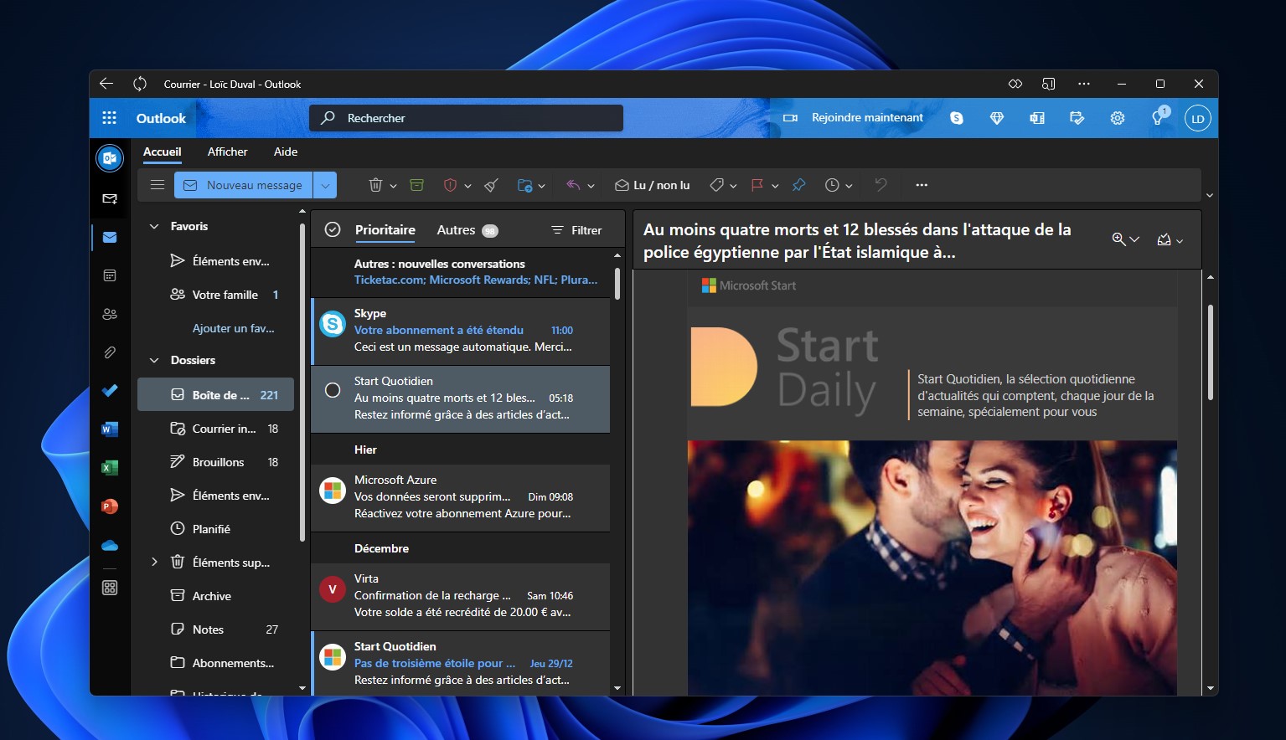Switch to the Afficher tab

click(x=227, y=152)
